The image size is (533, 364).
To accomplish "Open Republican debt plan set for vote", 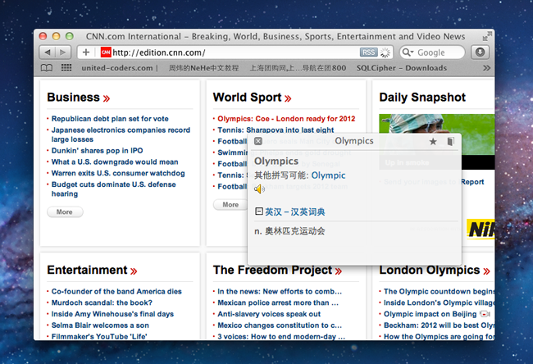I will pos(110,119).
